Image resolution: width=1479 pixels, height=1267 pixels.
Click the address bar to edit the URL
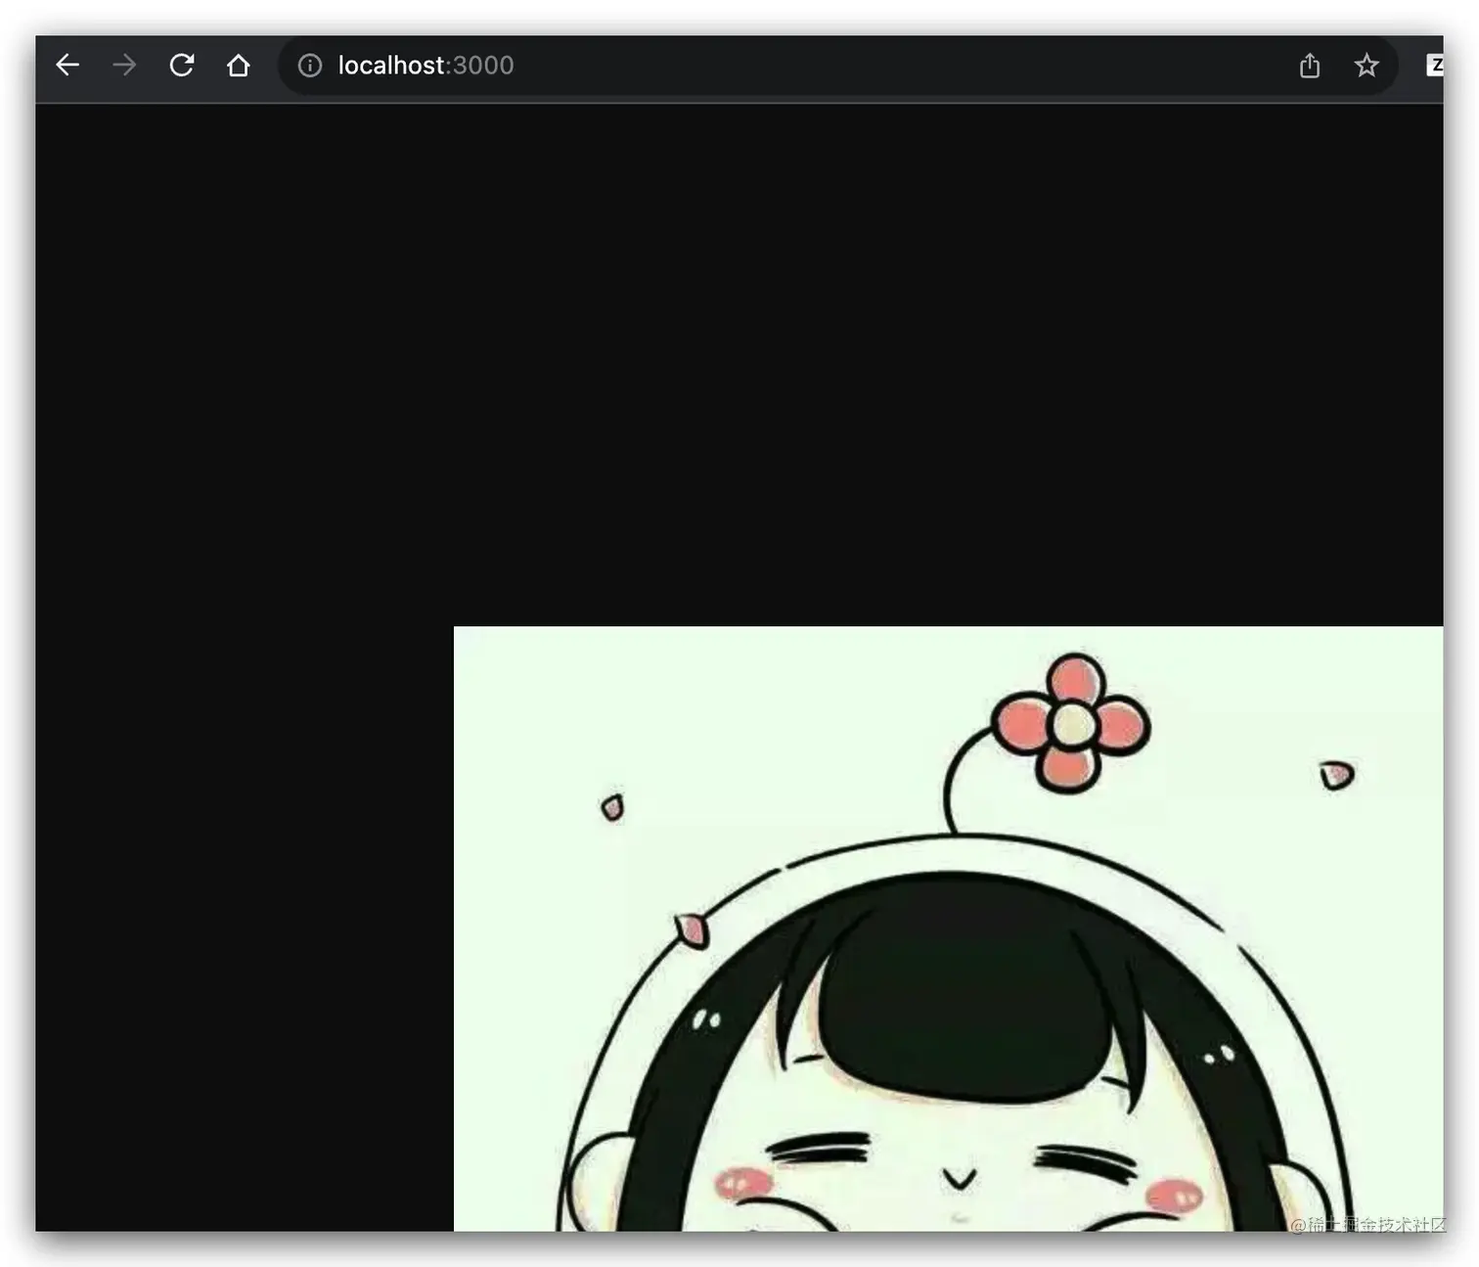(685, 66)
